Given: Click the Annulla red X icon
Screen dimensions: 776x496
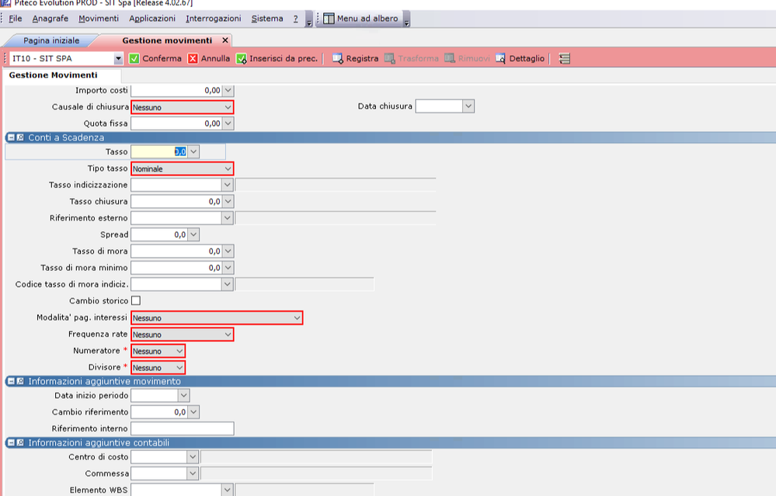Looking at the screenshot, I should 193,58.
